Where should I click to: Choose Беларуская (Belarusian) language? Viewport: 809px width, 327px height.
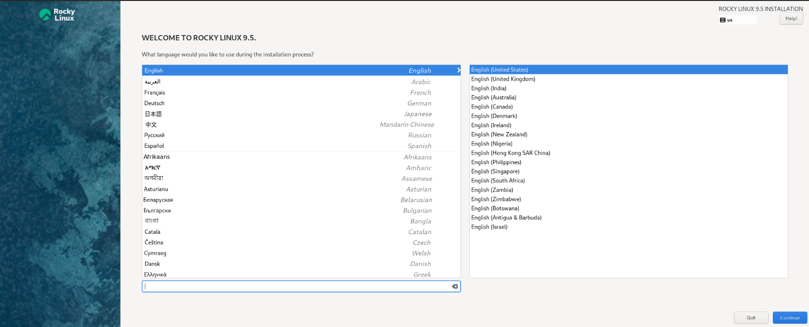coord(301,200)
